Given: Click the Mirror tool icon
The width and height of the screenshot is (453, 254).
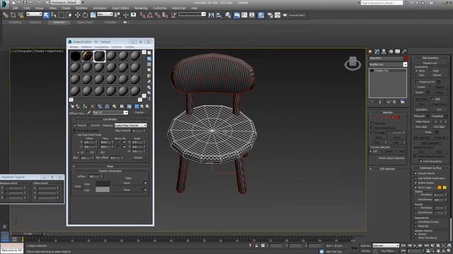Looking at the screenshot, I should click(x=211, y=15).
